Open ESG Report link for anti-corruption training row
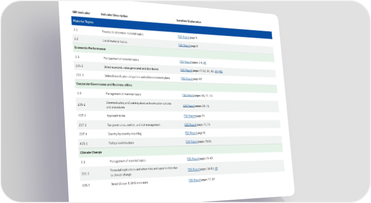 point(189,106)
